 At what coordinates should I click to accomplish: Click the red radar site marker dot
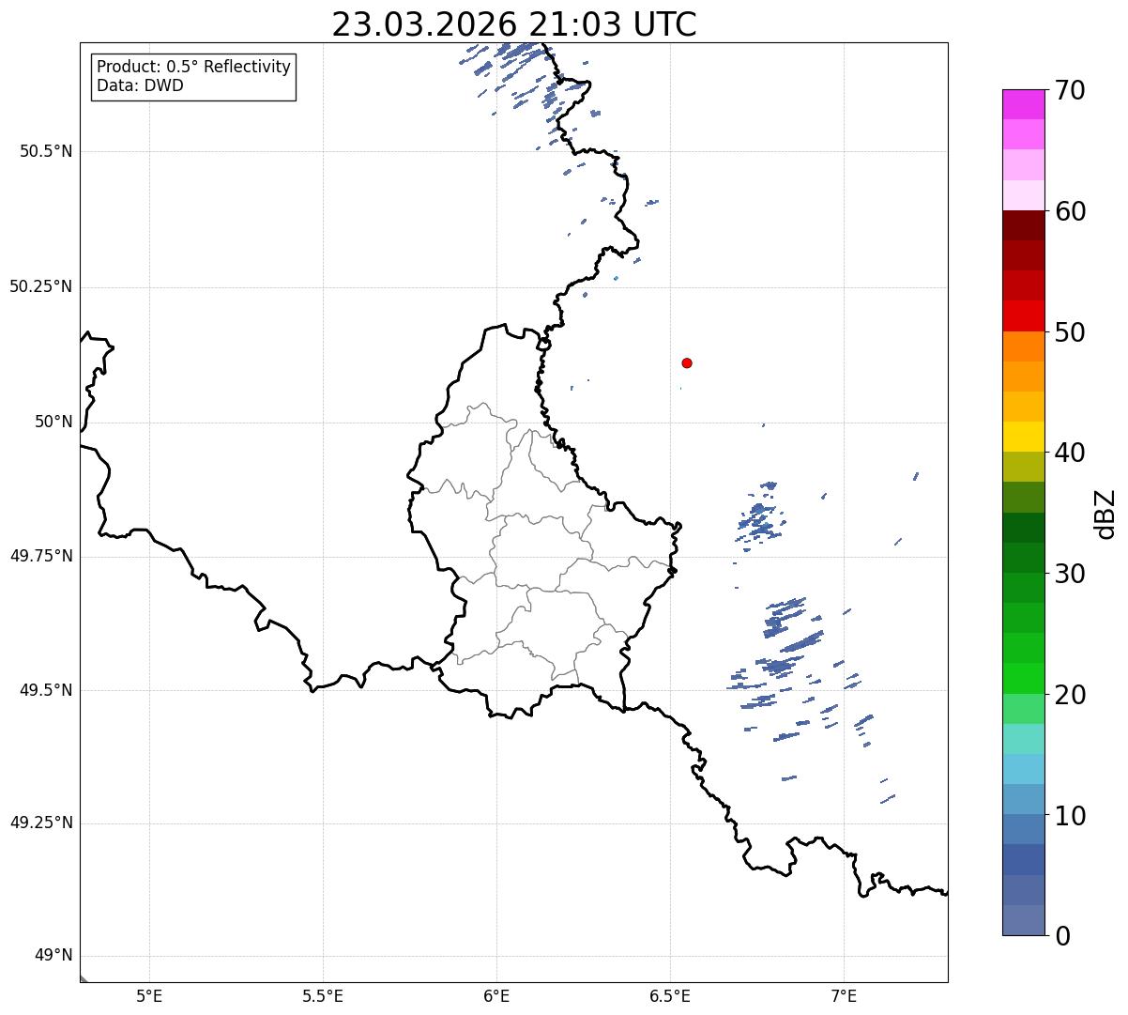[x=687, y=362]
